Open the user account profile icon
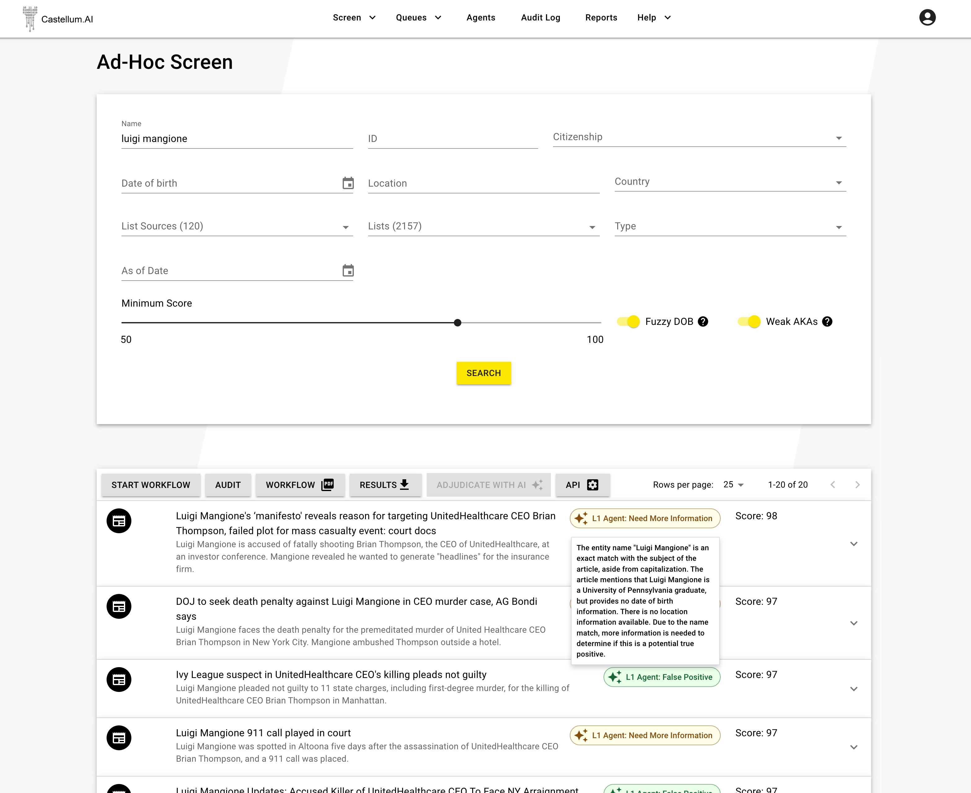971x793 pixels. (927, 17)
